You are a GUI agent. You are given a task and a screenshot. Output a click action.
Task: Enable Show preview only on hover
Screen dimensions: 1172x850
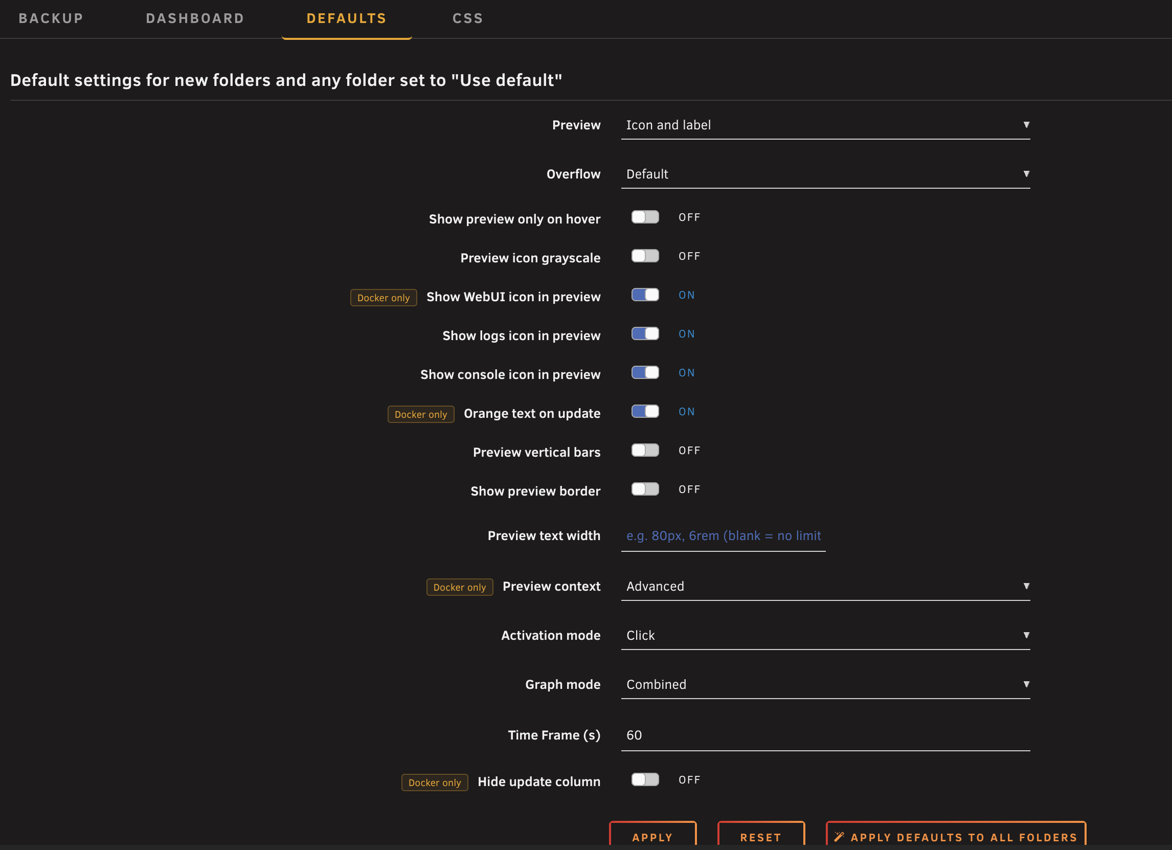[645, 217]
